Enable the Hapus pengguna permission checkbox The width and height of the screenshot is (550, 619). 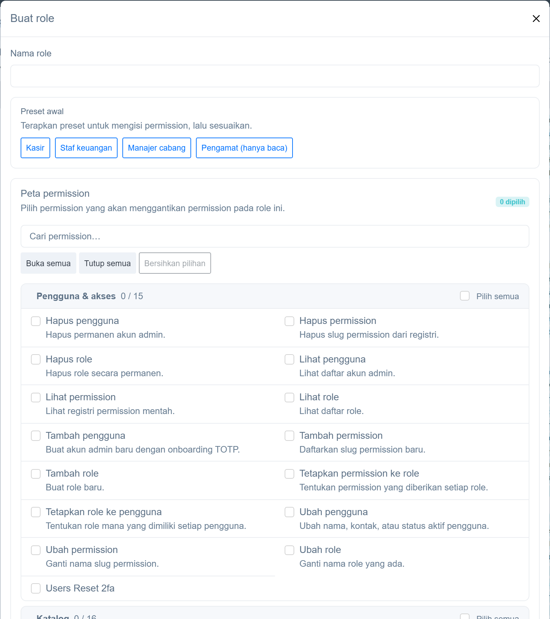click(x=36, y=321)
